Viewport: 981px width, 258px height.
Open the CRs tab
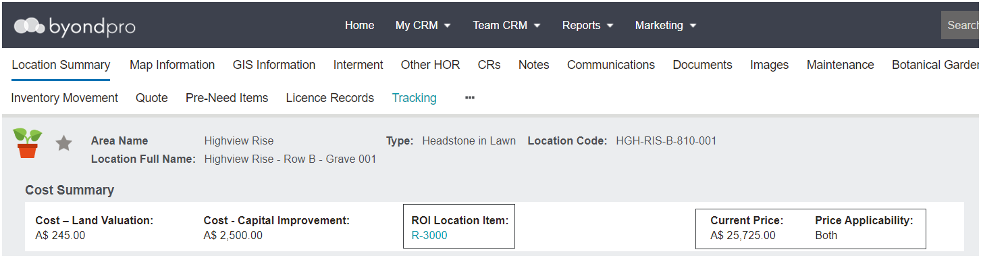coord(489,65)
